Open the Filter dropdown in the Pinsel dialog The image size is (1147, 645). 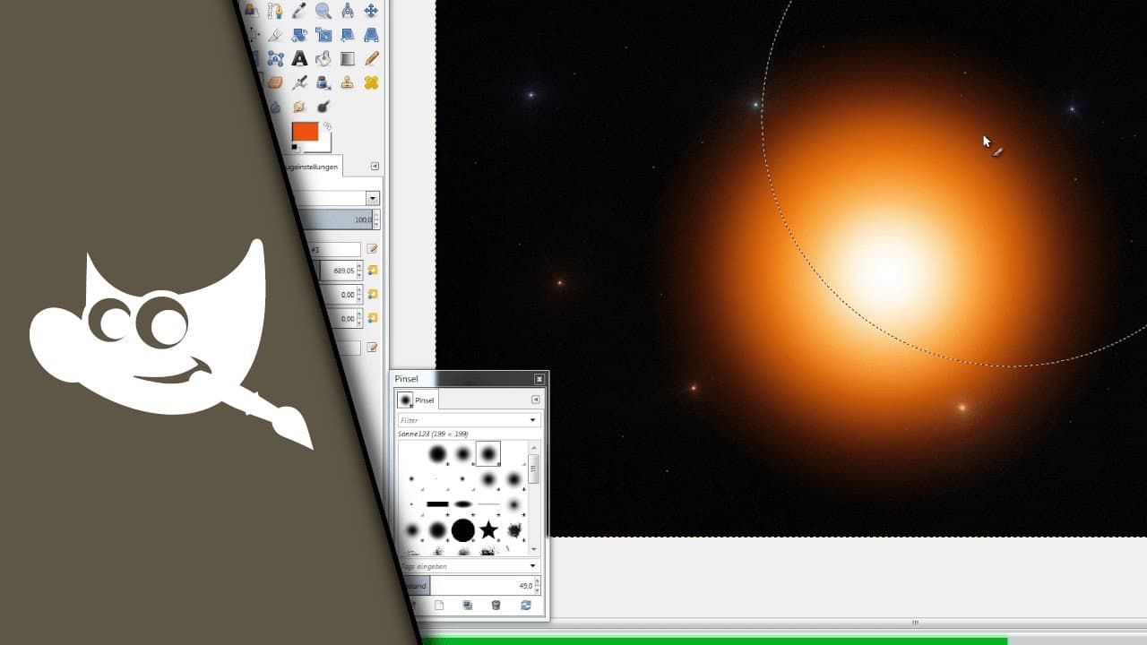pos(533,419)
